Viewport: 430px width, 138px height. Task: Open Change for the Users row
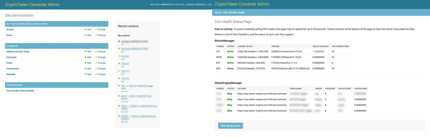tap(100, 35)
